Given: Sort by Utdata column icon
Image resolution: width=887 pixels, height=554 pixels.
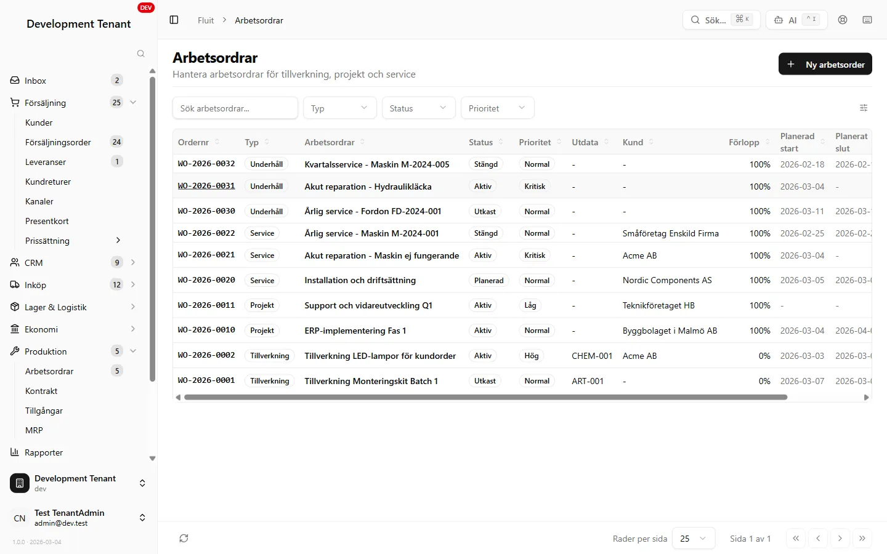Looking at the screenshot, I should point(606,142).
